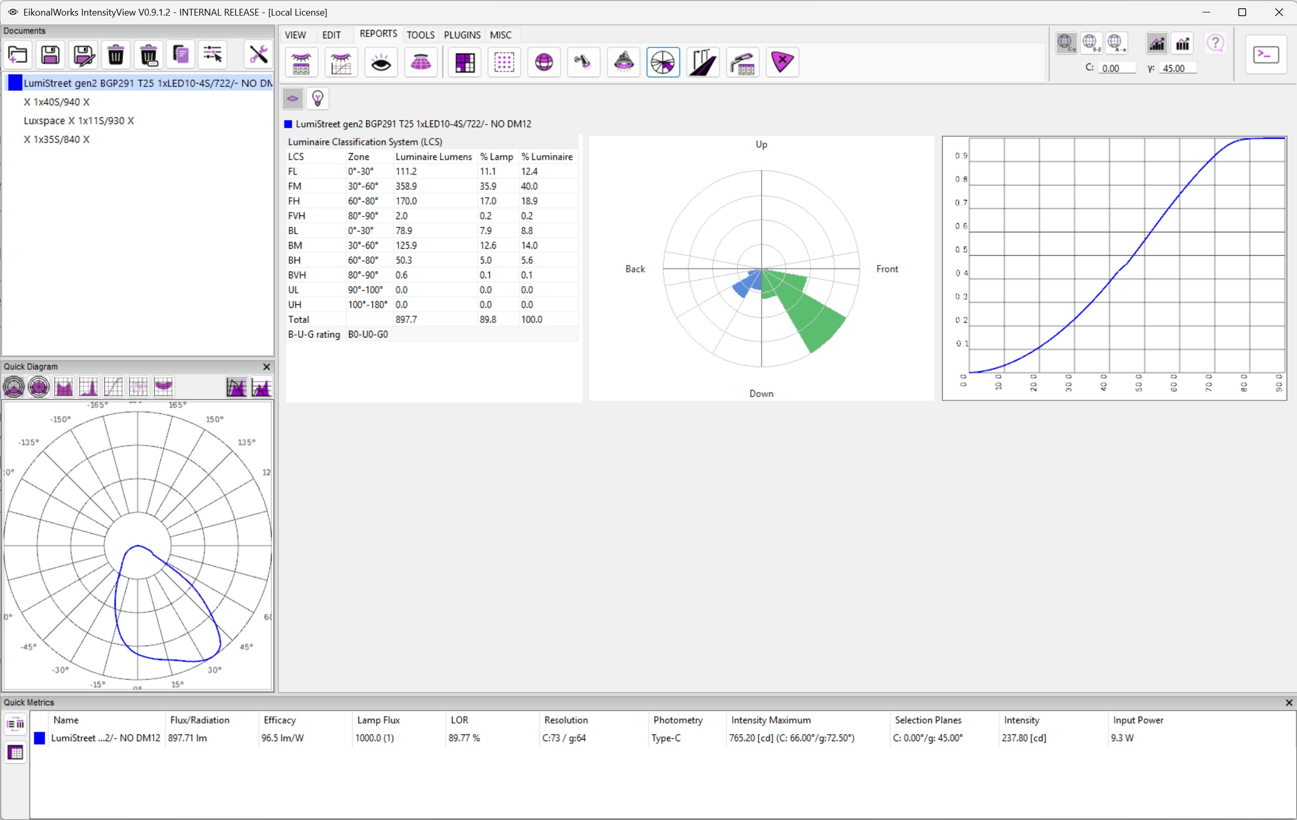Select the X 1x35S/840 X document
1297x820 pixels.
click(x=57, y=140)
